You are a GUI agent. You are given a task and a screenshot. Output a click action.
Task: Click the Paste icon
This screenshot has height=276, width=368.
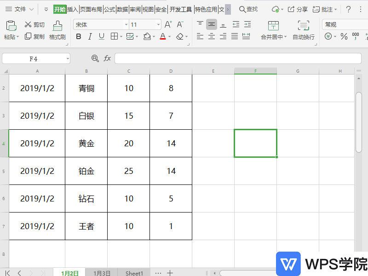click(x=10, y=25)
